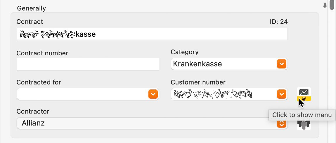The image size is (336, 143).
Task: Open the Category dropdown orange arrow
Action: pos(282,64)
